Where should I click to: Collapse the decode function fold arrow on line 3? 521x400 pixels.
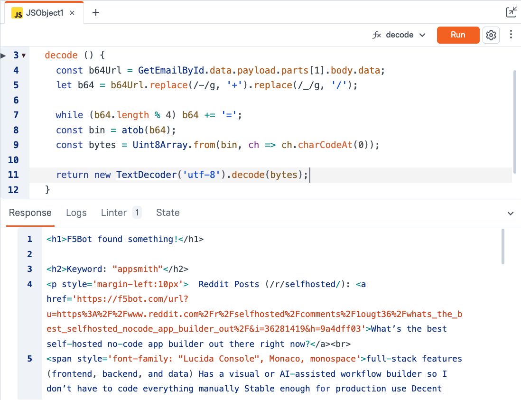(x=24, y=56)
